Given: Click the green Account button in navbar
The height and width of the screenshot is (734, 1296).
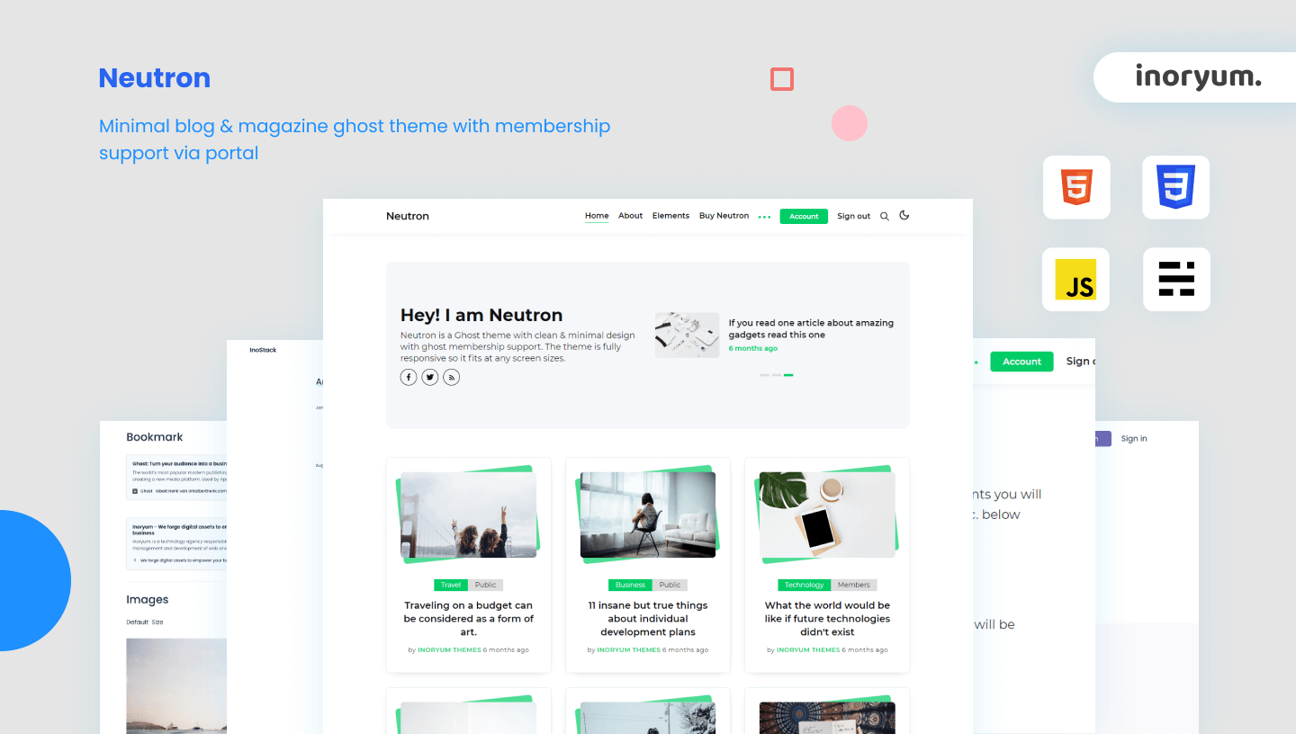Looking at the screenshot, I should coord(804,216).
